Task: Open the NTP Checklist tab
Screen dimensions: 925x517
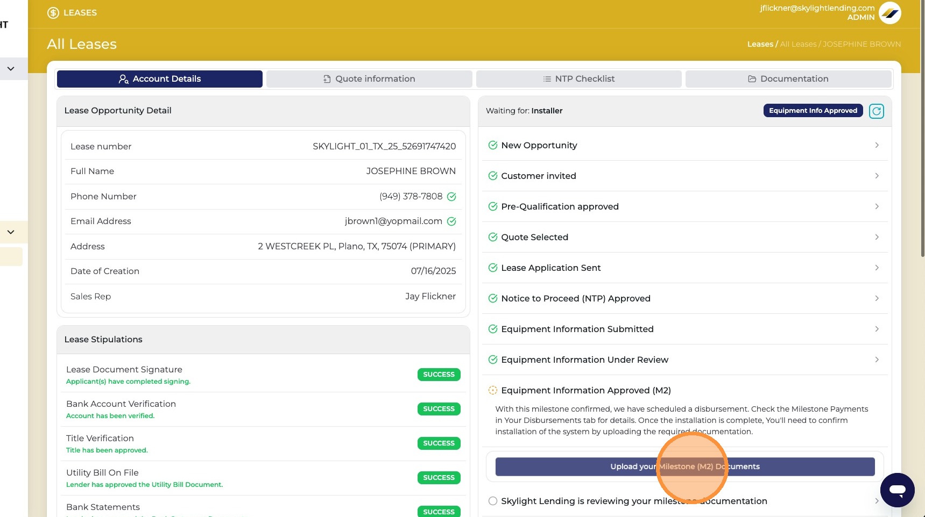Action: [x=579, y=79]
